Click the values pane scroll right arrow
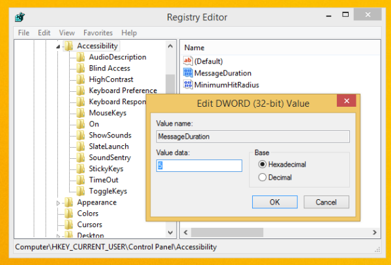 [x=375, y=232]
